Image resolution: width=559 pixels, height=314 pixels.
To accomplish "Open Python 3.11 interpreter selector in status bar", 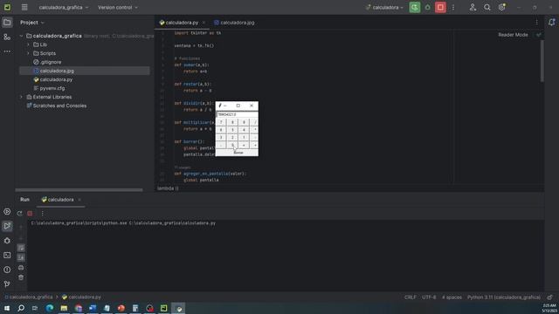I will (x=504, y=297).
